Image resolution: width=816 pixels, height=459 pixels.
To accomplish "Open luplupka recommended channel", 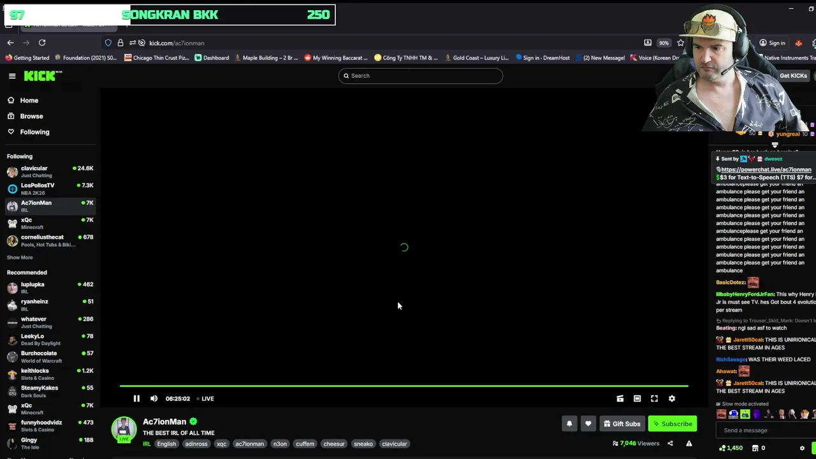I will (x=50, y=288).
